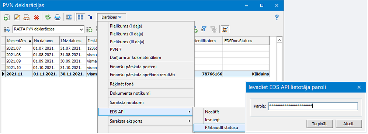The height and width of the screenshot is (134, 368).
Task: Open help with the question mark icon
Action: (277, 17)
